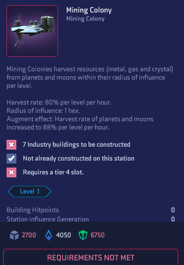
Task: Click the metal cube resource icon
Action: click(14, 235)
